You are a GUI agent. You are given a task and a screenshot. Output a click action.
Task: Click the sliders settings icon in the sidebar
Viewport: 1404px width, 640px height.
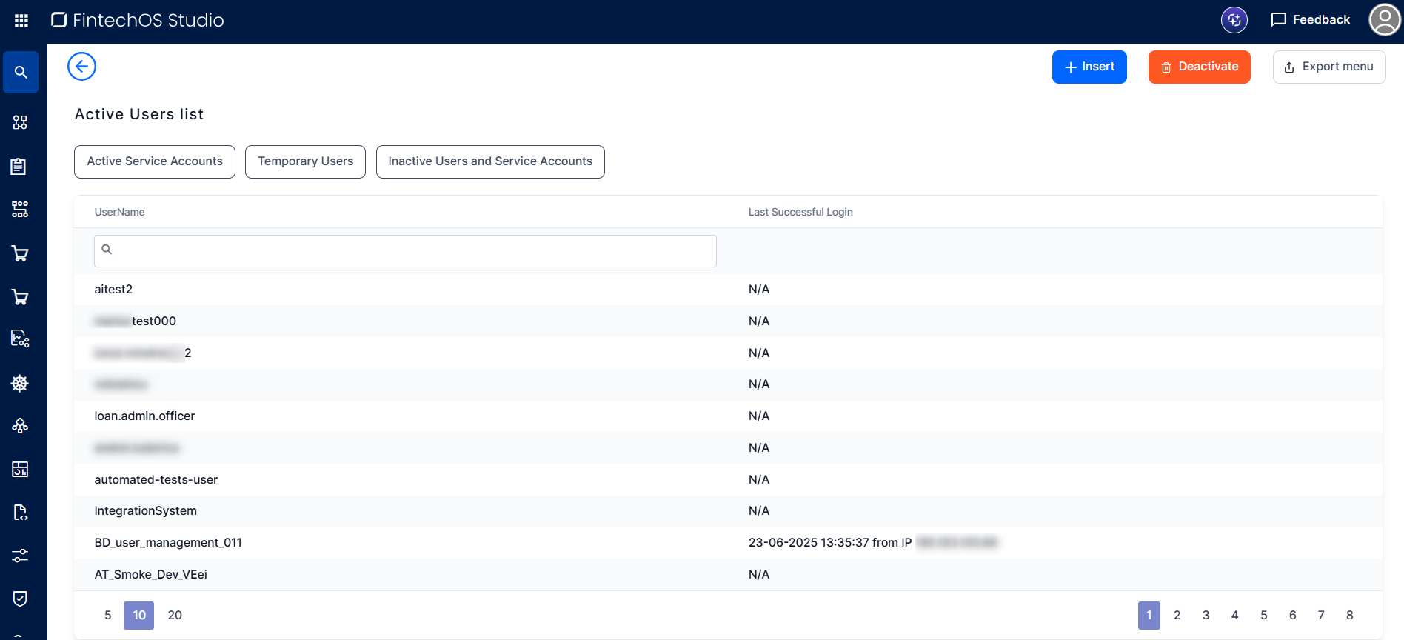click(20, 556)
